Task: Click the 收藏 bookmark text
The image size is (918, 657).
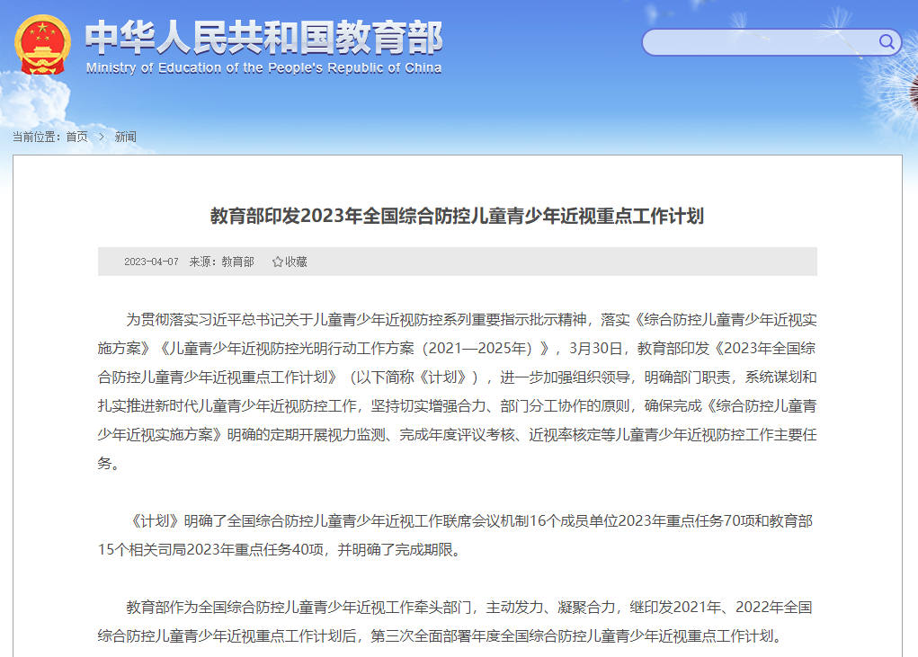Action: point(296,262)
